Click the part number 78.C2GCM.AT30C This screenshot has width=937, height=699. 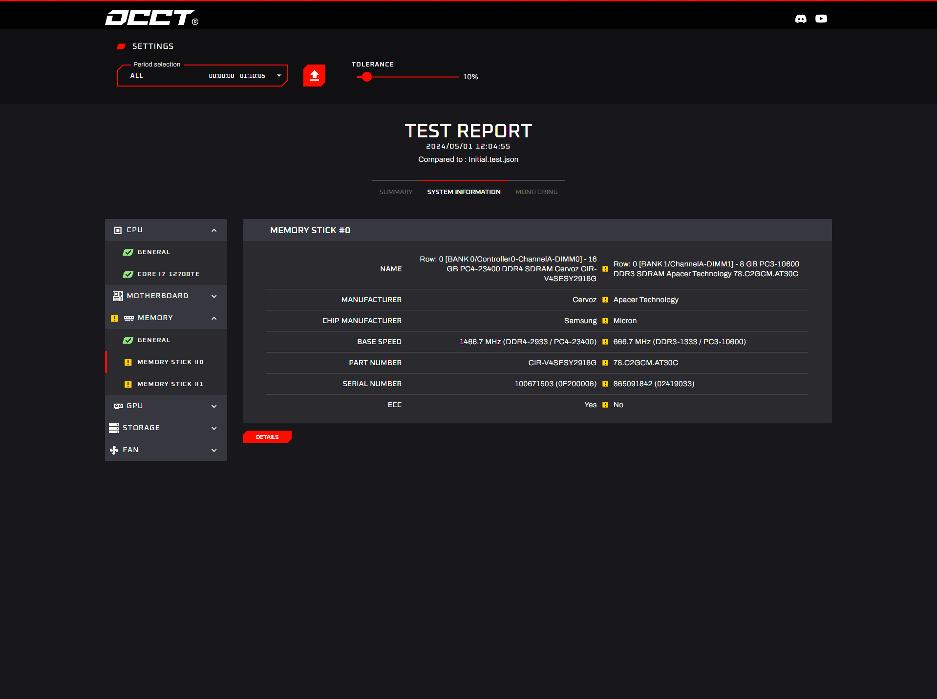(645, 363)
